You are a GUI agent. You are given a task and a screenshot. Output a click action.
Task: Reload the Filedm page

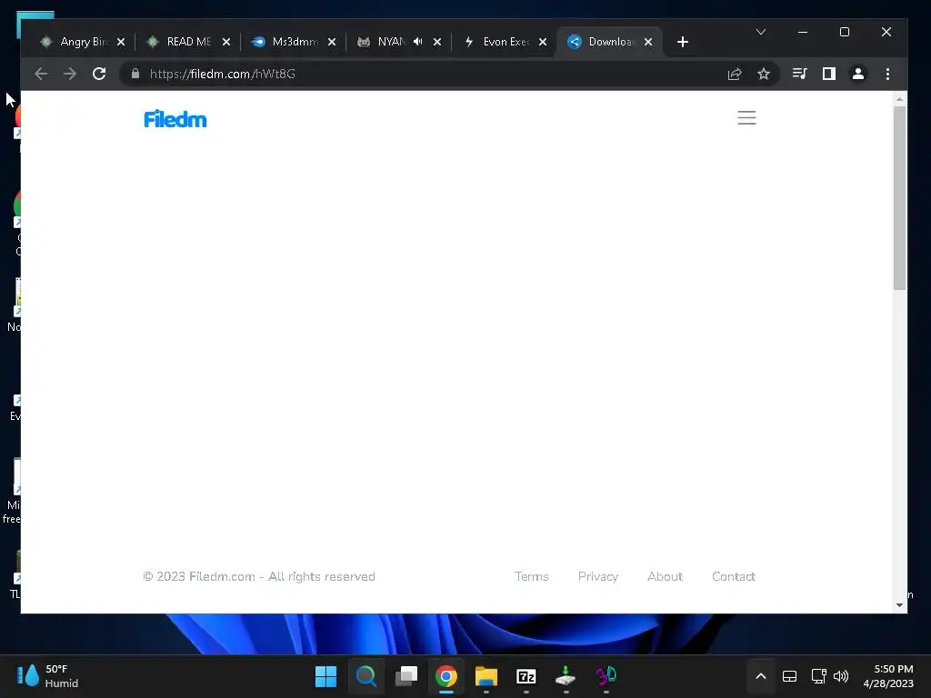tap(99, 74)
